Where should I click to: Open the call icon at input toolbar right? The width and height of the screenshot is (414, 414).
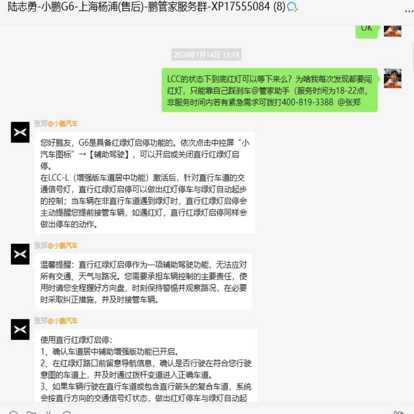(398, 412)
